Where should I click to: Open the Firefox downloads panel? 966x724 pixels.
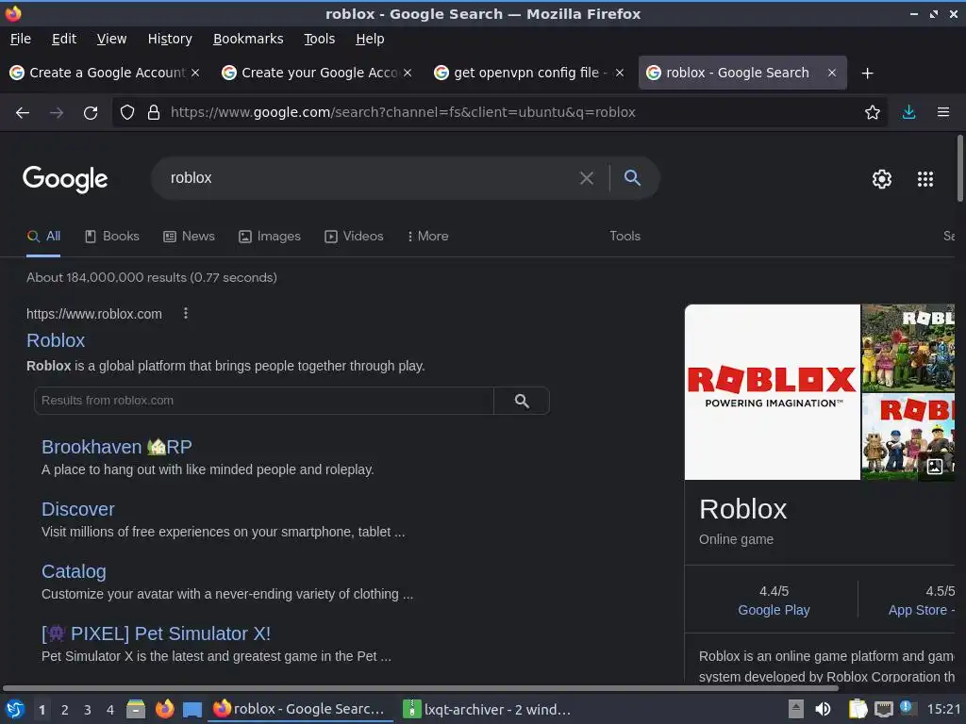pos(908,112)
